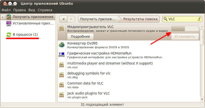Click the VLC installation progress bar
Viewport: 205px width, 108px height.
(185, 28)
